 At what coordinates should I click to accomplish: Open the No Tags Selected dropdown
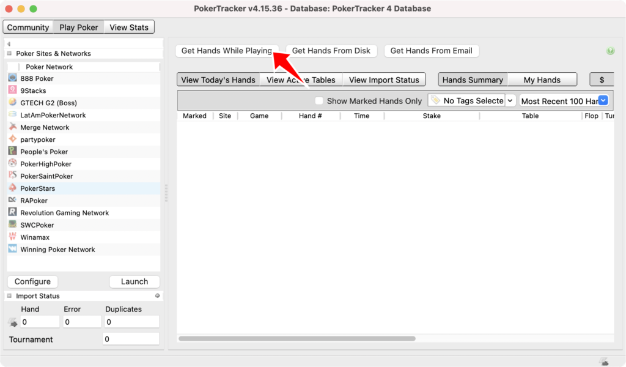click(x=510, y=101)
